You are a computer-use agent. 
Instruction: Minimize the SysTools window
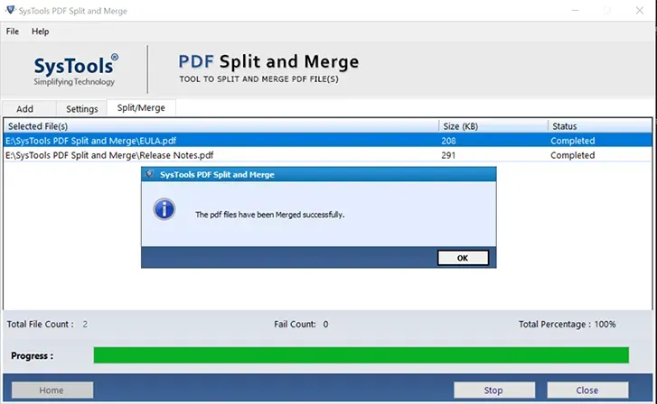tap(576, 11)
